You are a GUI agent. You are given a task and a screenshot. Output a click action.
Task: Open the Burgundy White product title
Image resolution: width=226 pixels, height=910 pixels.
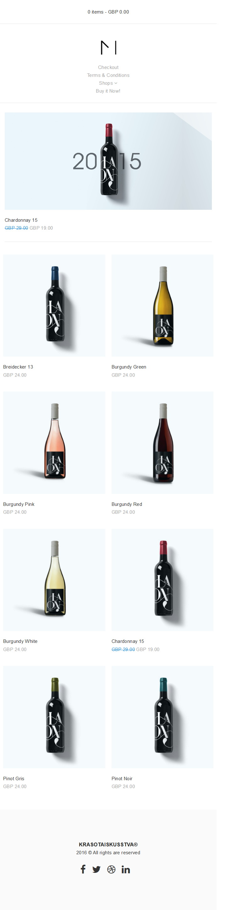(20, 641)
